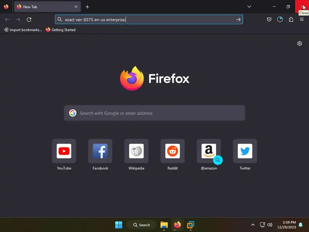Click Import bookmarks... in bookmarks toolbar

pos(23,30)
